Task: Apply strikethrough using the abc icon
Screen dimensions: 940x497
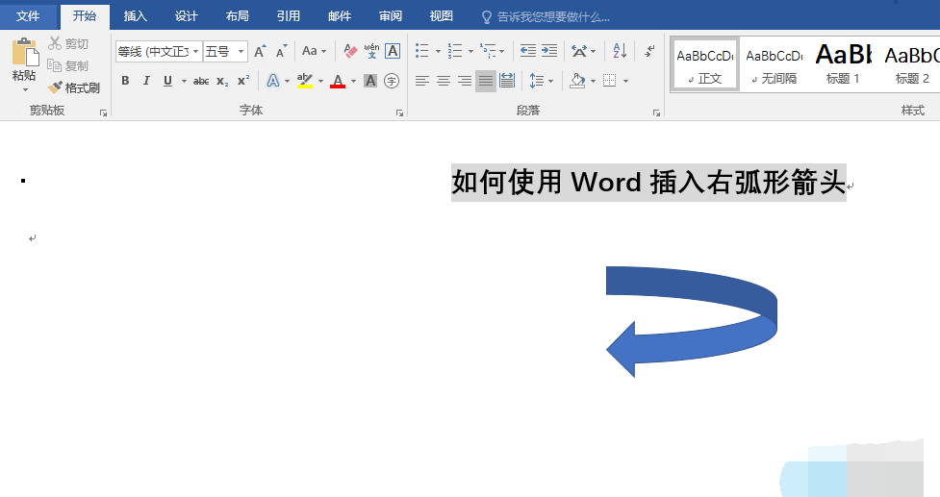Action: (201, 81)
